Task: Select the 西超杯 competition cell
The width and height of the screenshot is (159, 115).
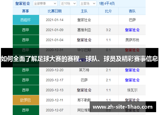Action: coord(26,20)
